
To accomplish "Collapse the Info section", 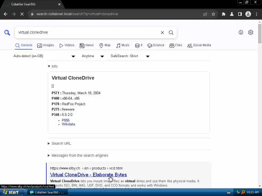I will coord(53,66).
